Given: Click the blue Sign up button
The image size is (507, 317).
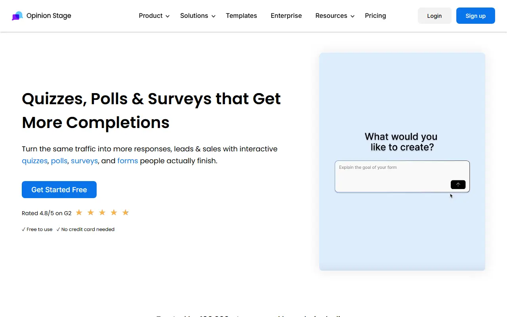Looking at the screenshot, I should pos(476,16).
